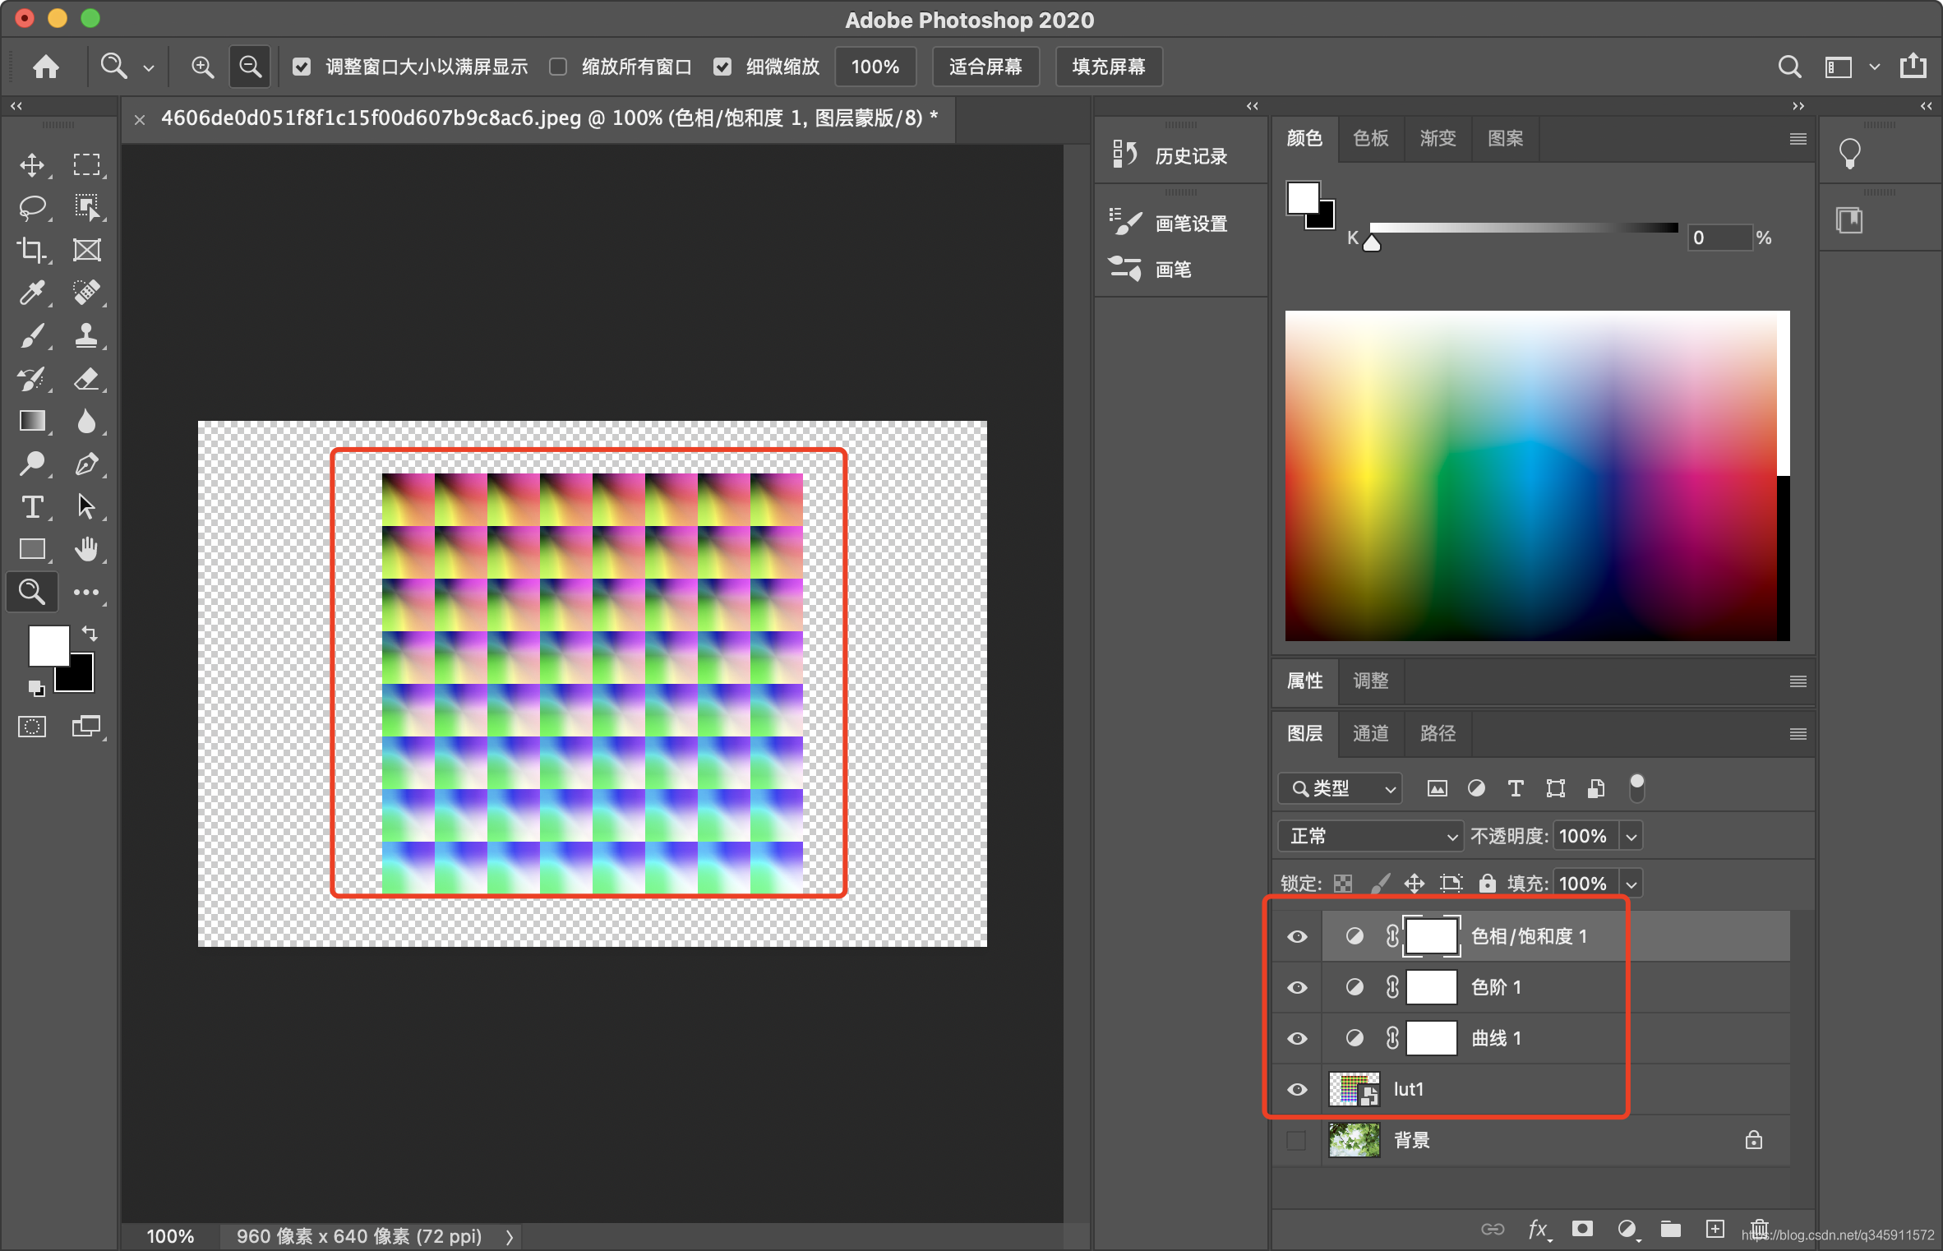Select the Rectangle shape tool
This screenshot has height=1251, width=1943.
coord(32,549)
